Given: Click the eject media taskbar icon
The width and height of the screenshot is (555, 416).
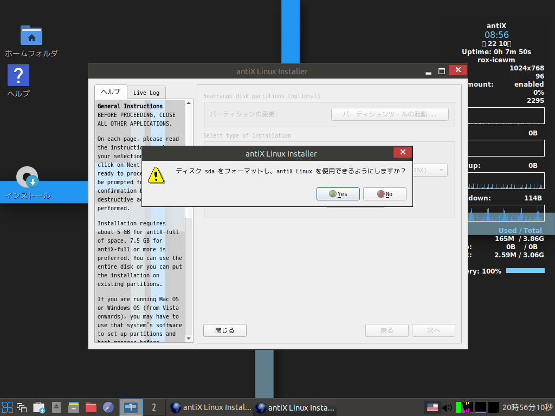Looking at the screenshot, I should [56, 407].
